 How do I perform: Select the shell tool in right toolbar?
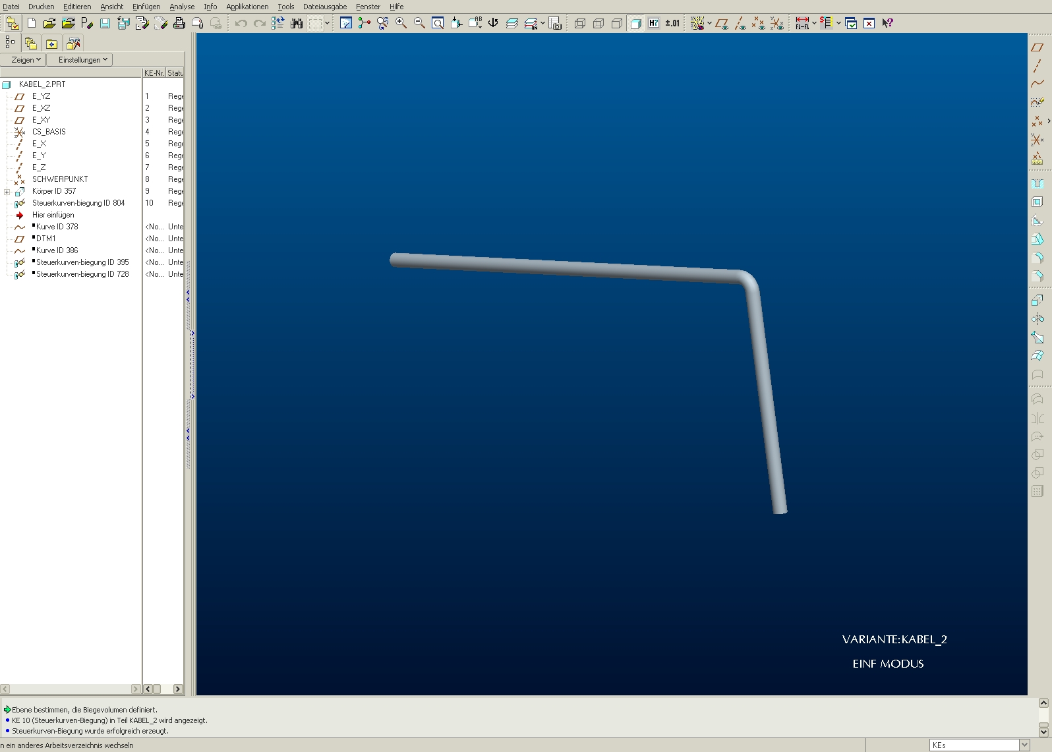(x=1037, y=202)
